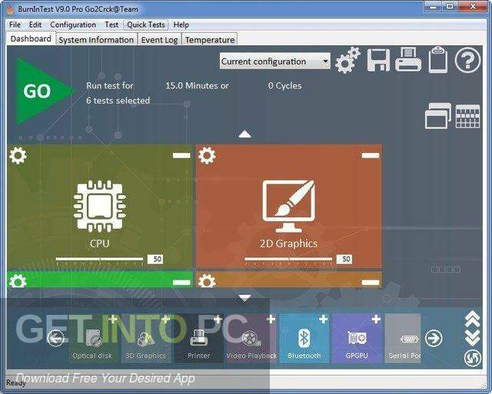Move selected tests up with white triangle
Viewport: 492px width, 394px height.
244,134
